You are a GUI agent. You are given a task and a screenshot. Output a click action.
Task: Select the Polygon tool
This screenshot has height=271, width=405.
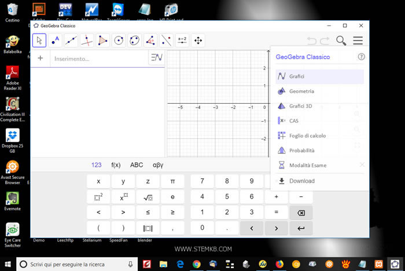pyautogui.click(x=103, y=41)
